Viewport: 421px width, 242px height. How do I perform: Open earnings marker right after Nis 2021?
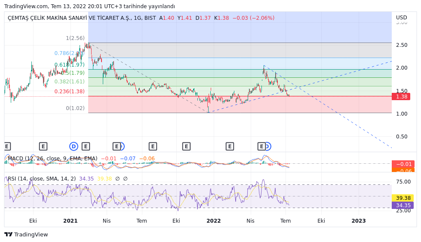pos(117,147)
